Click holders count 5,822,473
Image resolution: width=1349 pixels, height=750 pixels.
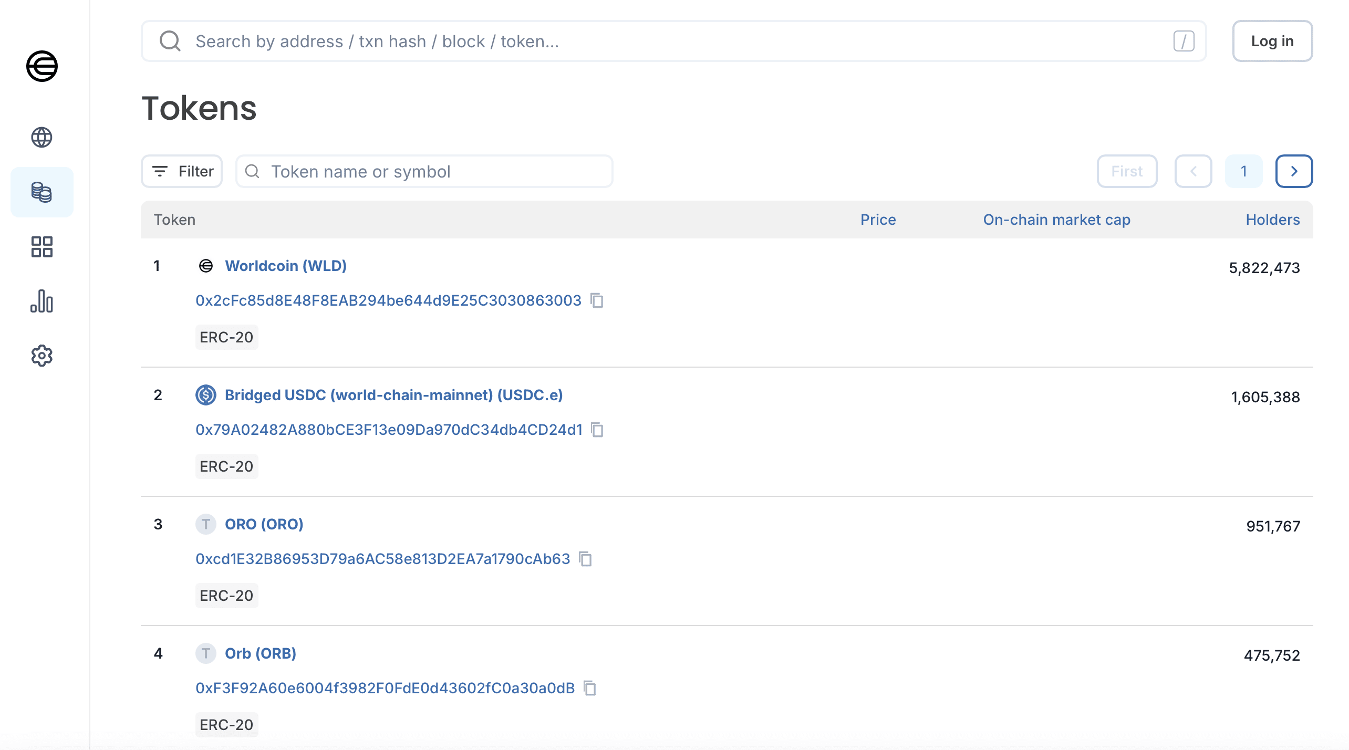pos(1264,268)
